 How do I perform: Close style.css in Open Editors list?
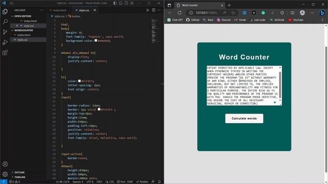(x=17, y=26)
